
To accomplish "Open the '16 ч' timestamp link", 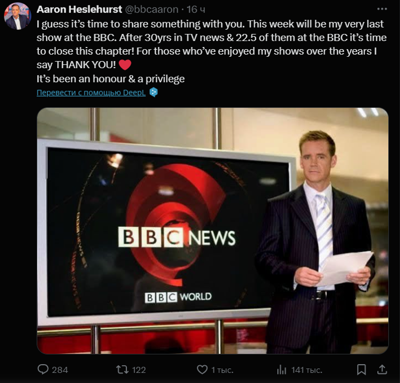I will [x=196, y=9].
